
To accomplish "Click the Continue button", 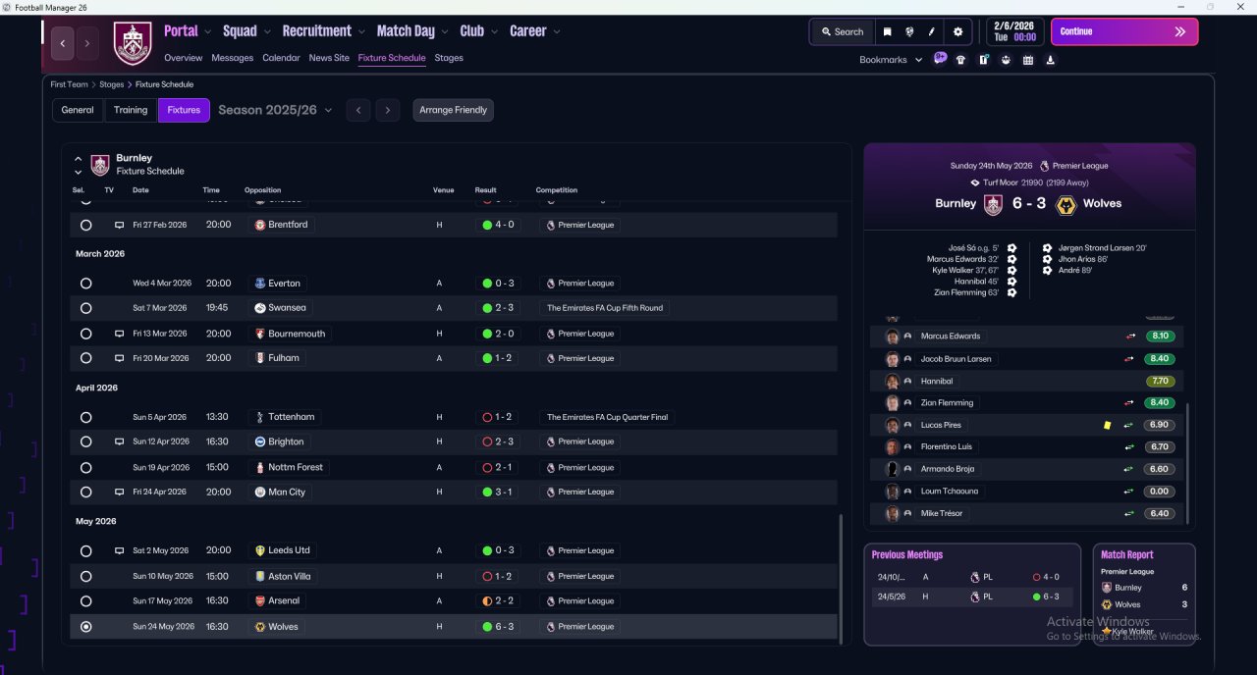I will (x=1124, y=31).
